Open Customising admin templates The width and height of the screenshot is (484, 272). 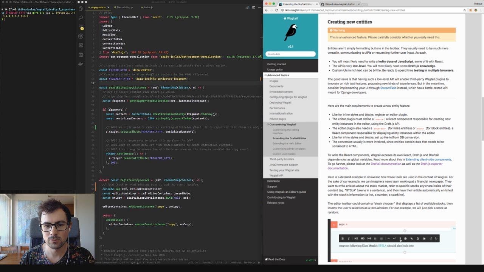[x=289, y=149]
